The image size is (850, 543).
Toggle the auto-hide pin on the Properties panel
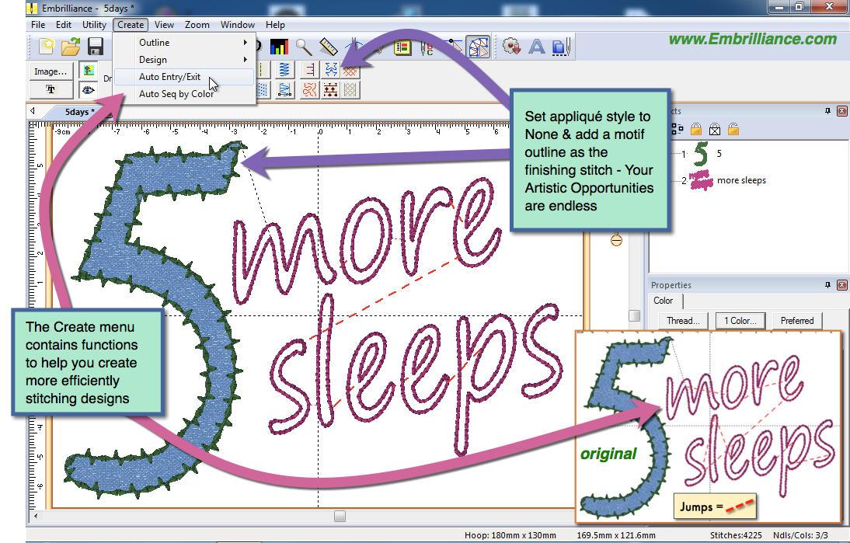[x=827, y=284]
